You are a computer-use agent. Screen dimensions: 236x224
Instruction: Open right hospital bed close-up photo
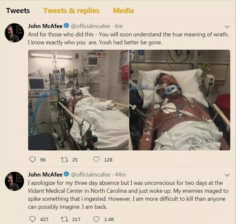tap(180, 100)
